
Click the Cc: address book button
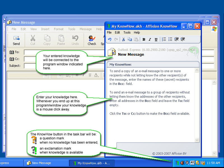(x=14, y=59)
